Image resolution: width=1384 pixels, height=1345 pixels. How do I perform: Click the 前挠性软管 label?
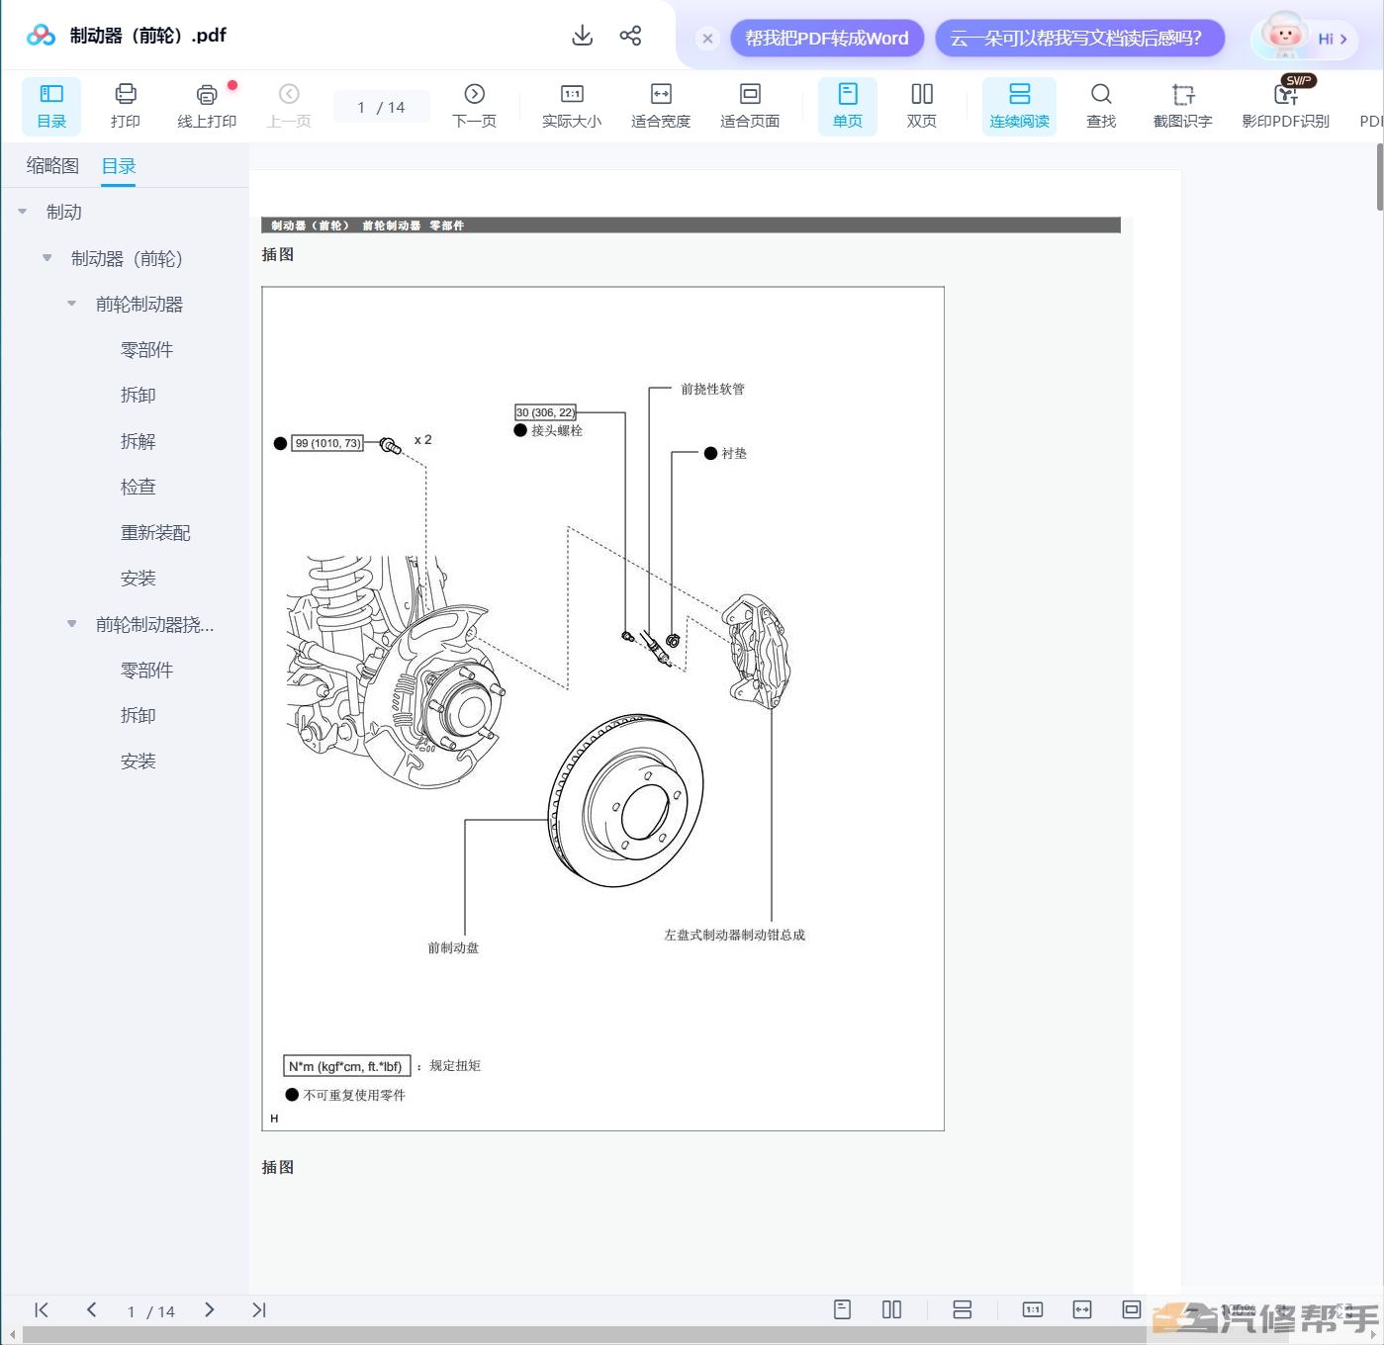[712, 389]
